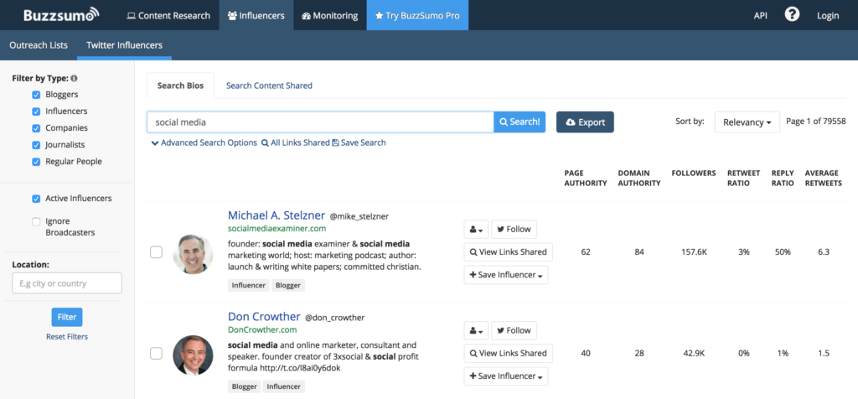Click Try BuzzSumo Pro
This screenshot has width=858, height=399.
click(x=417, y=15)
